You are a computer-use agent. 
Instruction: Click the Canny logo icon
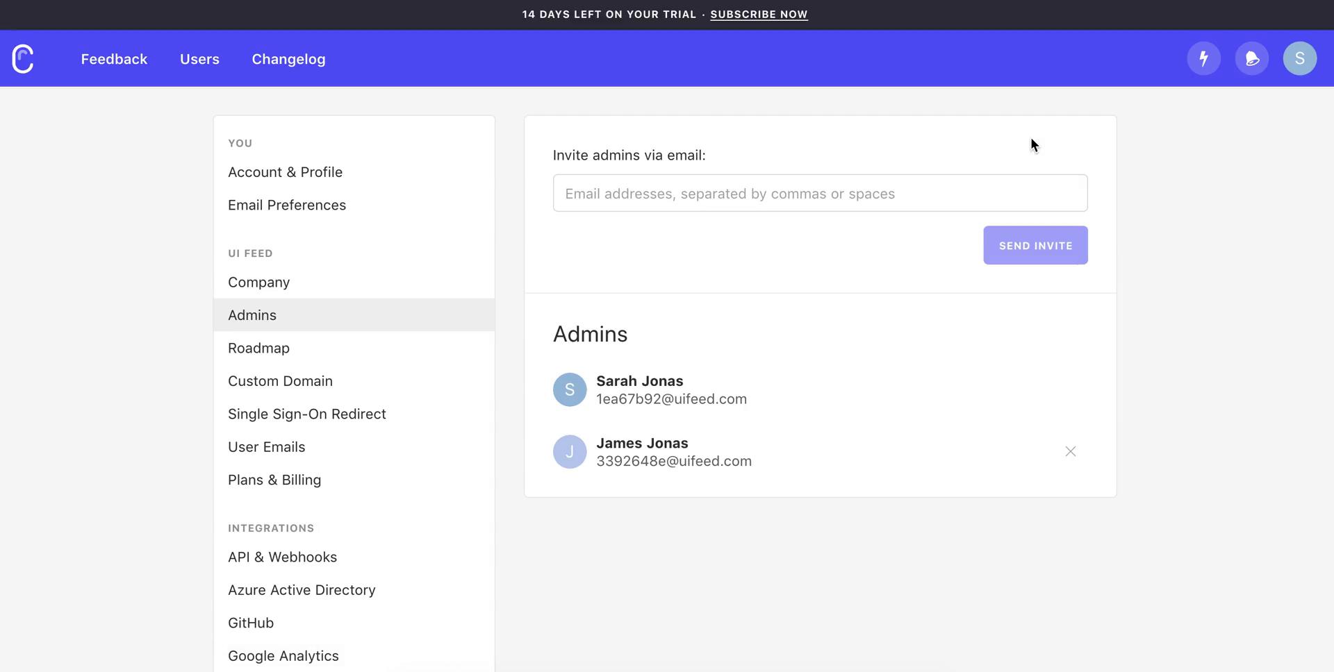coord(23,59)
